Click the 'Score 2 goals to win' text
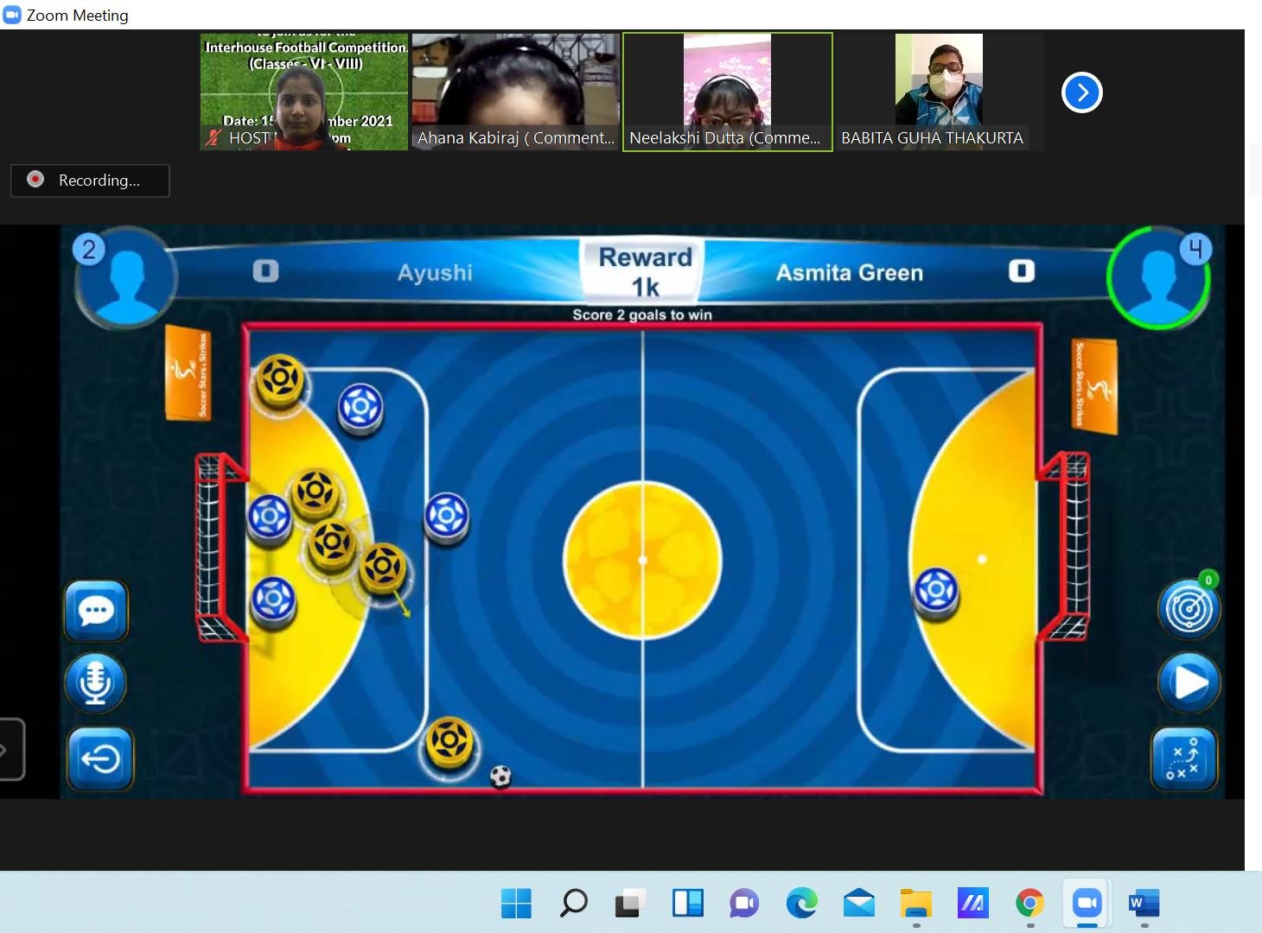The height and width of the screenshot is (933, 1262). tap(642, 314)
